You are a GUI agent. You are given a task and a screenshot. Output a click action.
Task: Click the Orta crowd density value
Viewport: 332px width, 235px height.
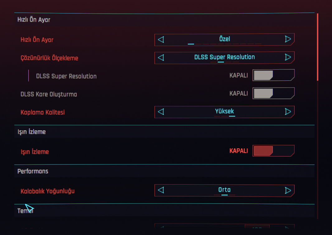point(224,190)
